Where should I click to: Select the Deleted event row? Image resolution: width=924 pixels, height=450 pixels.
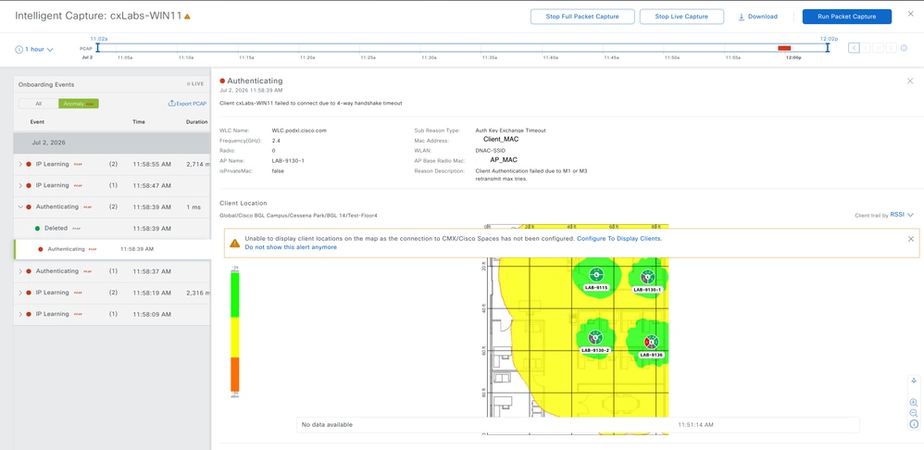point(112,228)
